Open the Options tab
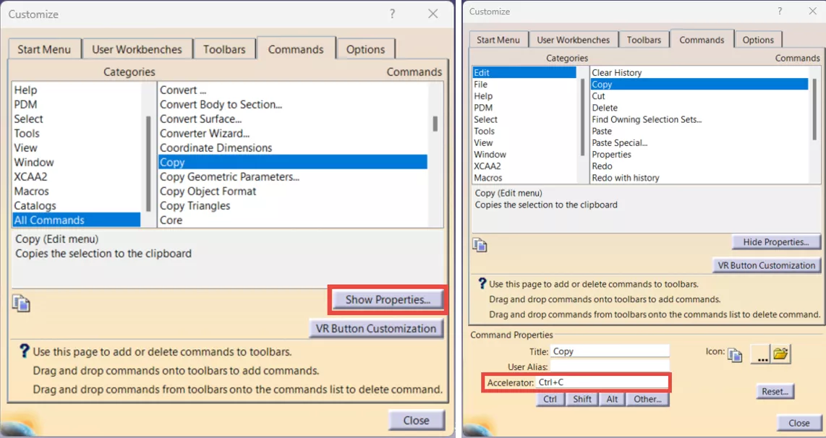The height and width of the screenshot is (438, 826). 366,49
